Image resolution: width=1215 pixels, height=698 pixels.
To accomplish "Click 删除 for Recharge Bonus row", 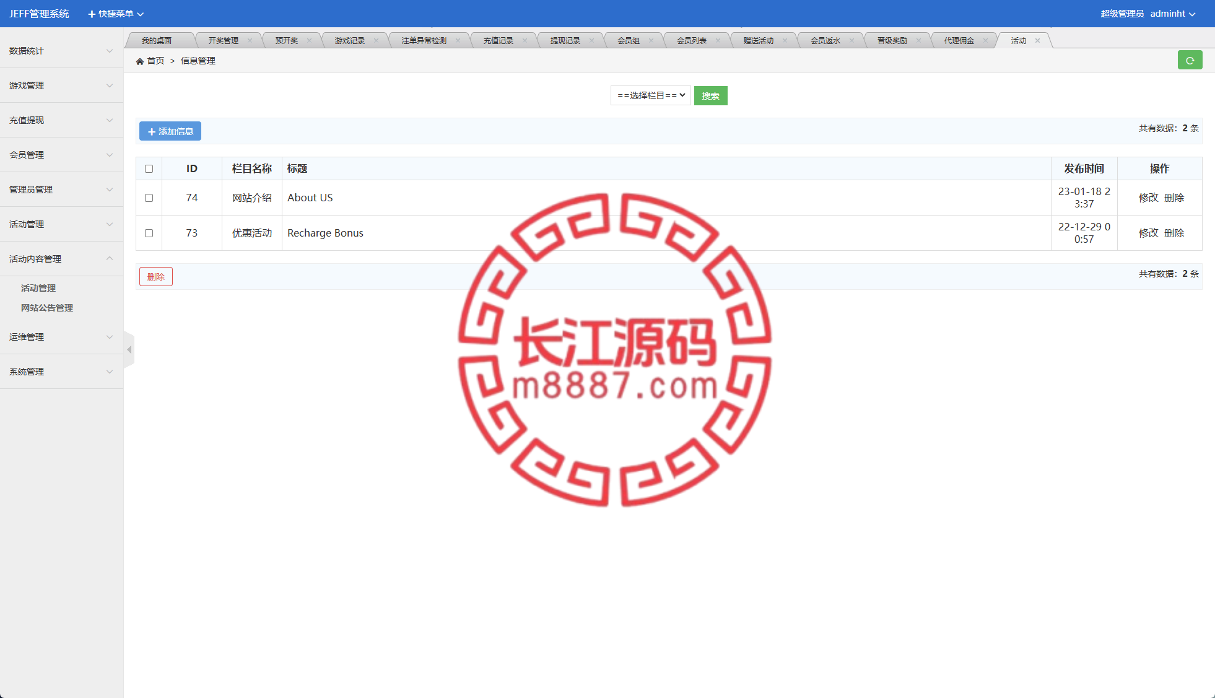I will click(x=1174, y=233).
